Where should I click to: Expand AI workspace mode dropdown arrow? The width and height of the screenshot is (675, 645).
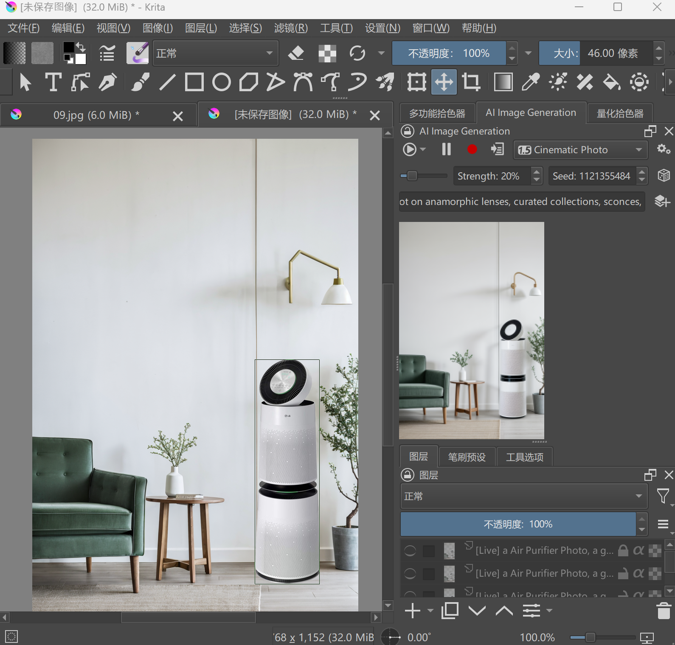tap(423, 149)
